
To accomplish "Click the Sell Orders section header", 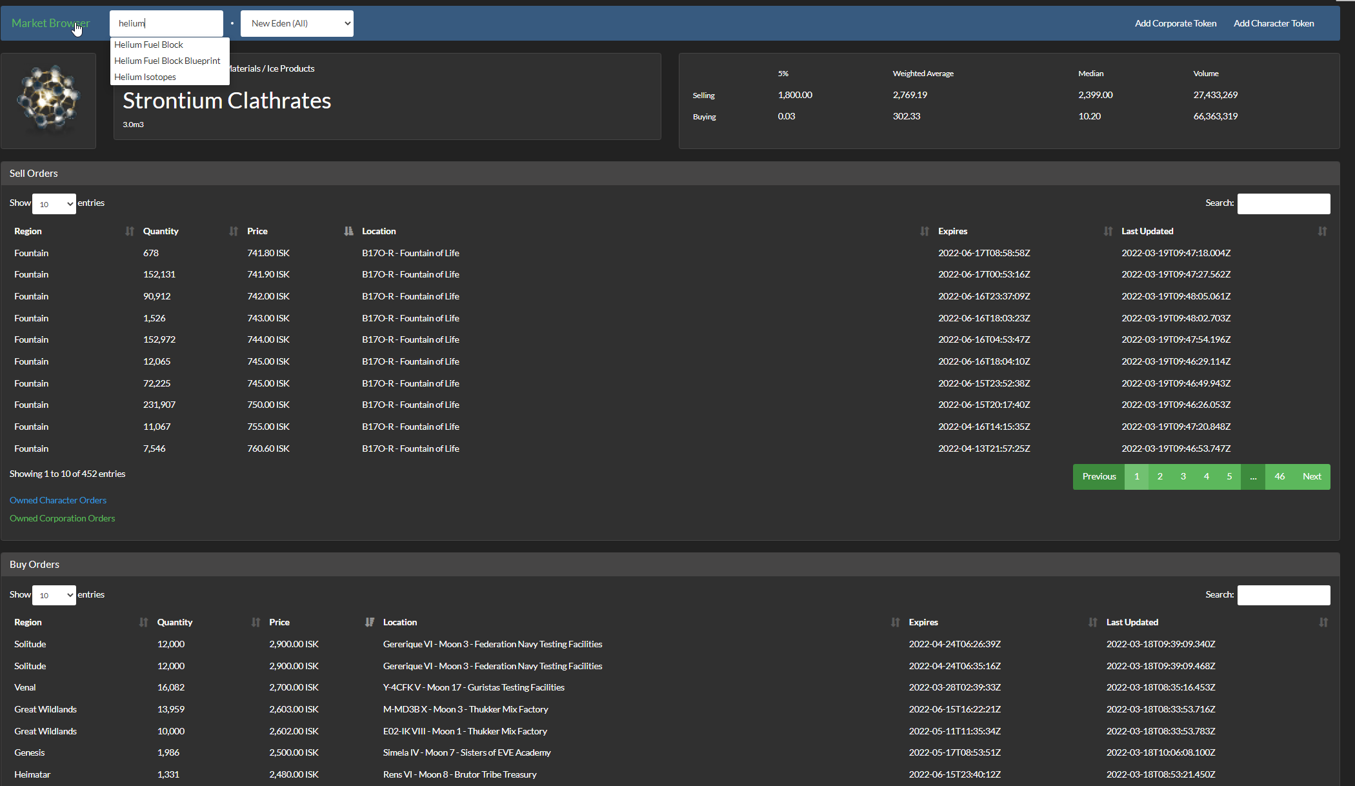I will [670, 174].
